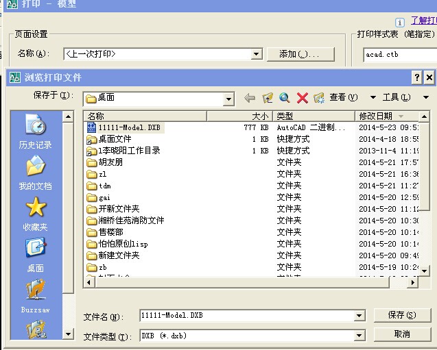Go up one folder level
Image resolution: width=437 pixels, height=350 pixels.
coord(268,98)
